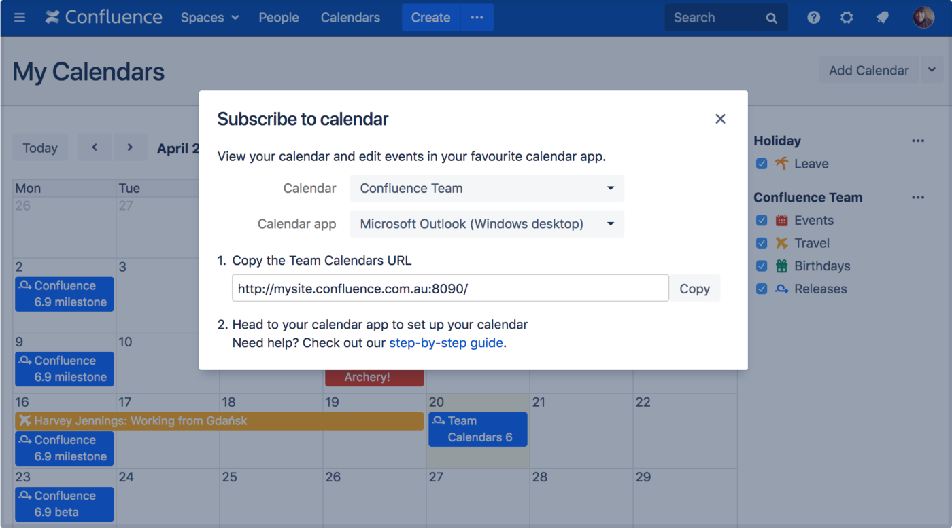The width and height of the screenshot is (952, 529).
Task: Open the help menu with question mark icon
Action: coord(813,17)
